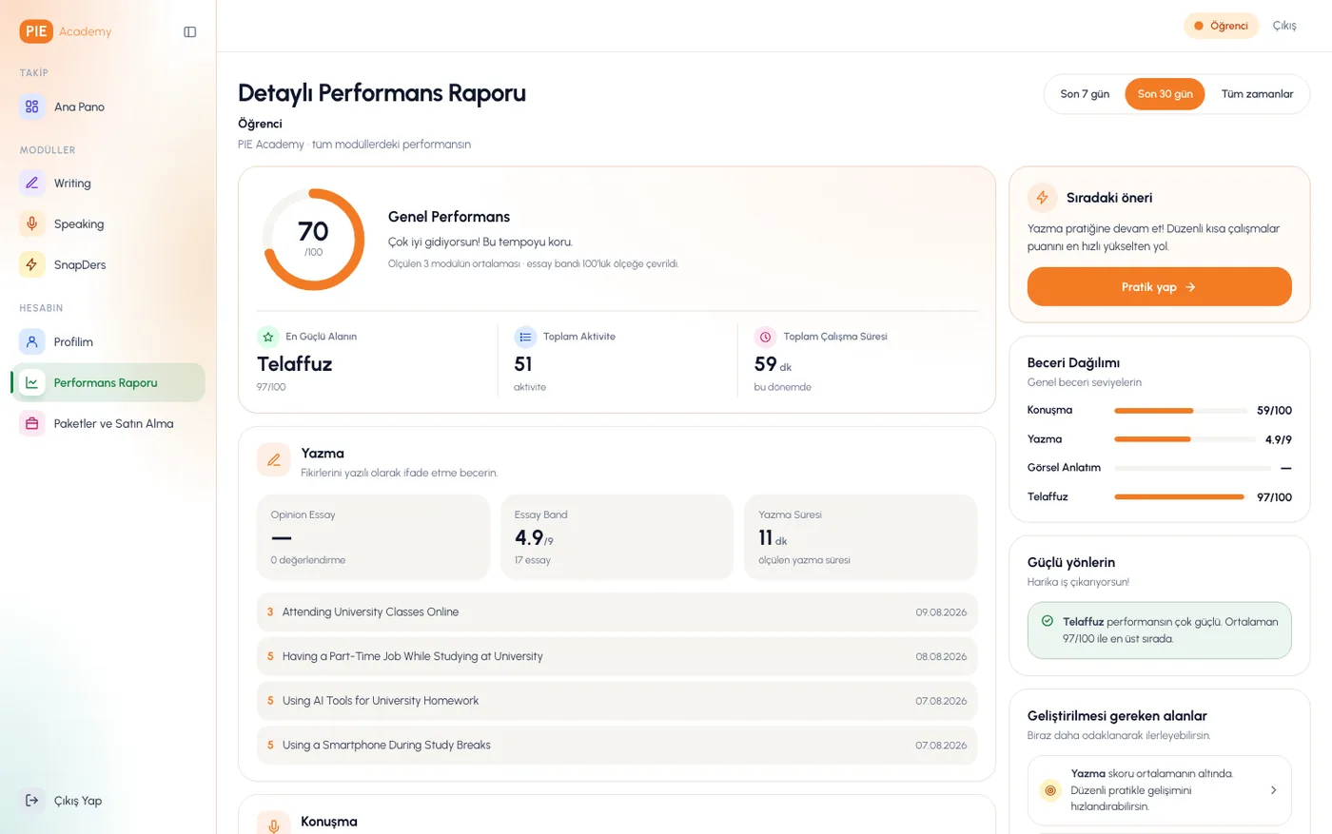This screenshot has width=1332, height=834.
Task: Click the lightning icon in Sıradaki öneri card
Action: pos(1043,198)
